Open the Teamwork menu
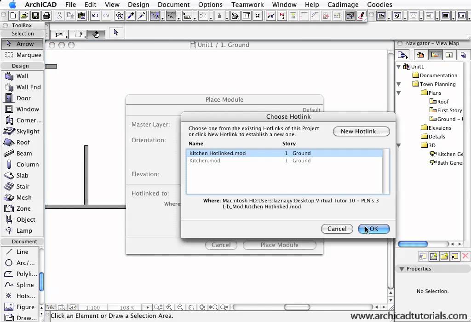 click(247, 5)
